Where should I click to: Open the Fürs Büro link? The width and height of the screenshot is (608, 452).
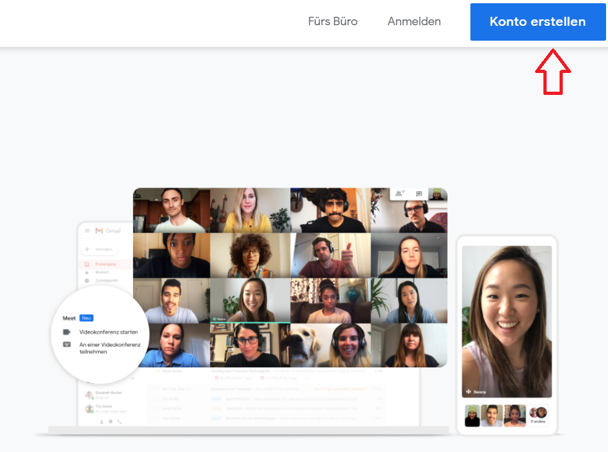point(333,21)
